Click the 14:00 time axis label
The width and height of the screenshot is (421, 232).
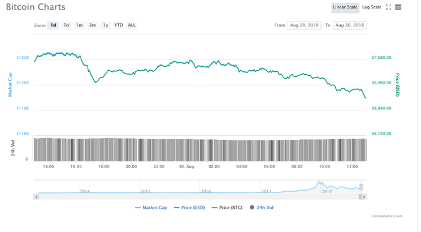coord(49,167)
